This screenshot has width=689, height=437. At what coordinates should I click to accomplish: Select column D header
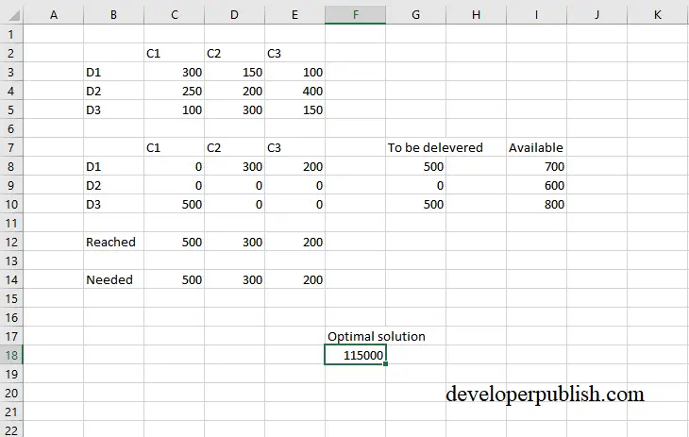point(235,15)
